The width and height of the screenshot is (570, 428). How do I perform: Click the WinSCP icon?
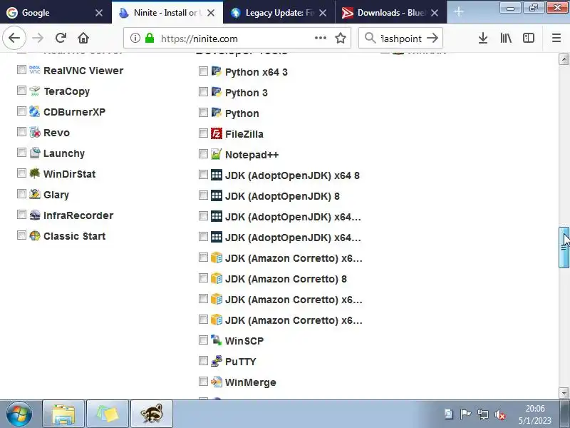[x=217, y=340]
